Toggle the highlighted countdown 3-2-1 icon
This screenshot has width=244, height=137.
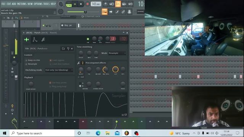tap(118, 4)
